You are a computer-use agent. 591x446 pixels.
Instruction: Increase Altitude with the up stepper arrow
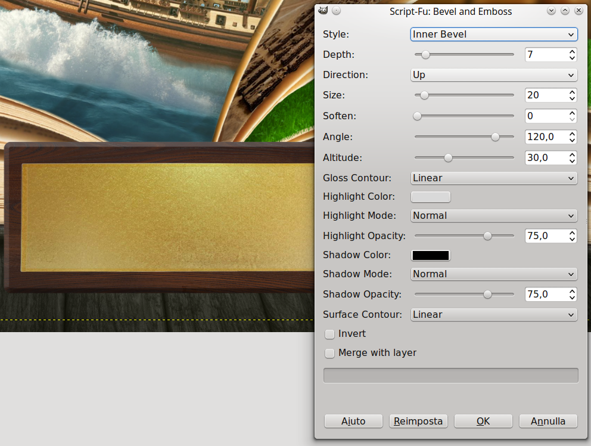point(572,154)
